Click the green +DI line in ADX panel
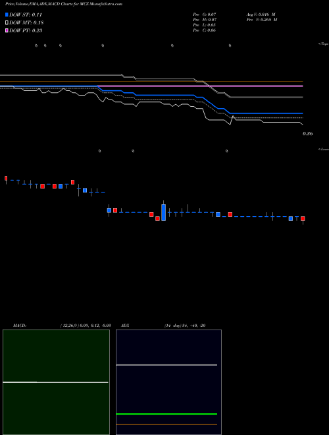Viewport: 329px width, 435px height. (x=166, y=414)
